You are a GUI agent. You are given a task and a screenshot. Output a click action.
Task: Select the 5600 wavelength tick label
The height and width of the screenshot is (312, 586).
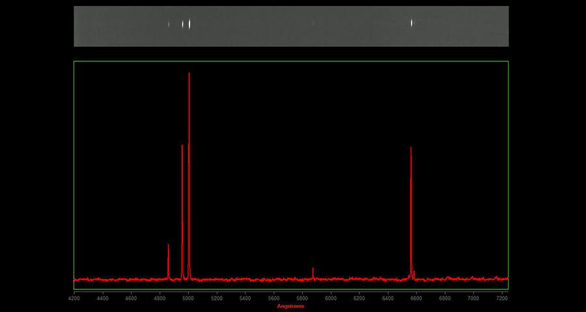tap(273, 298)
